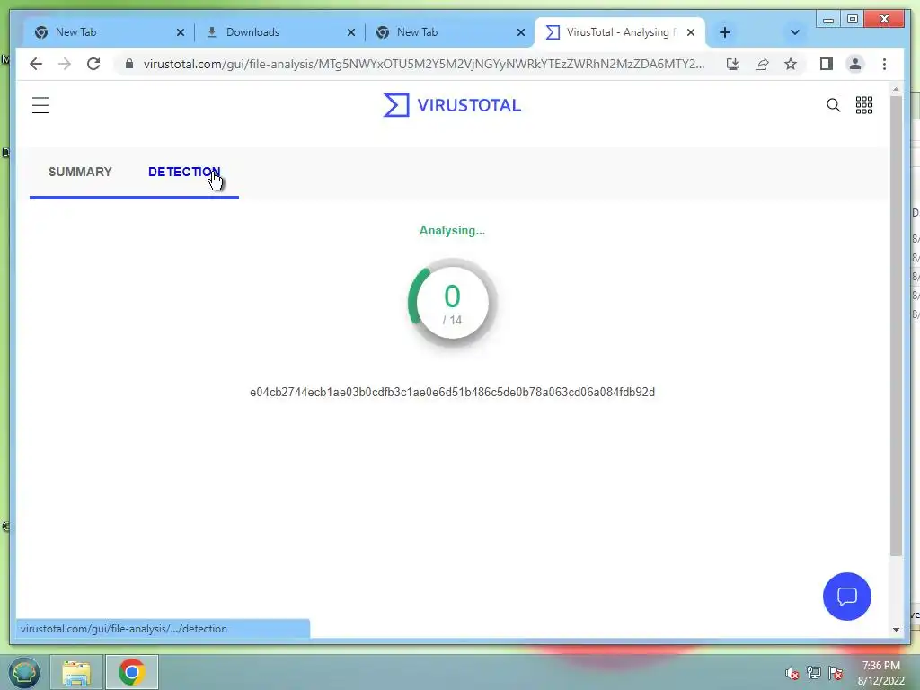
Task: Click the VirusTotal logo
Action: point(452,105)
